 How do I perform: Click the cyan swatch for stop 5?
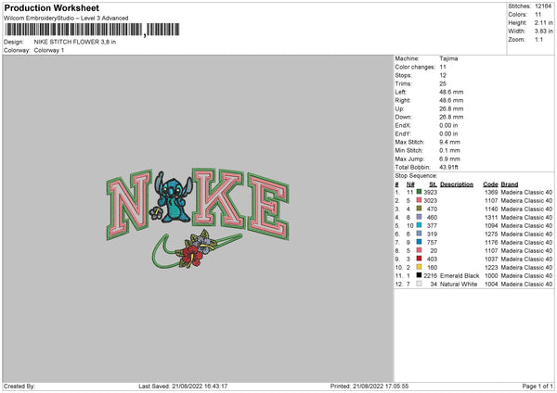(420, 225)
